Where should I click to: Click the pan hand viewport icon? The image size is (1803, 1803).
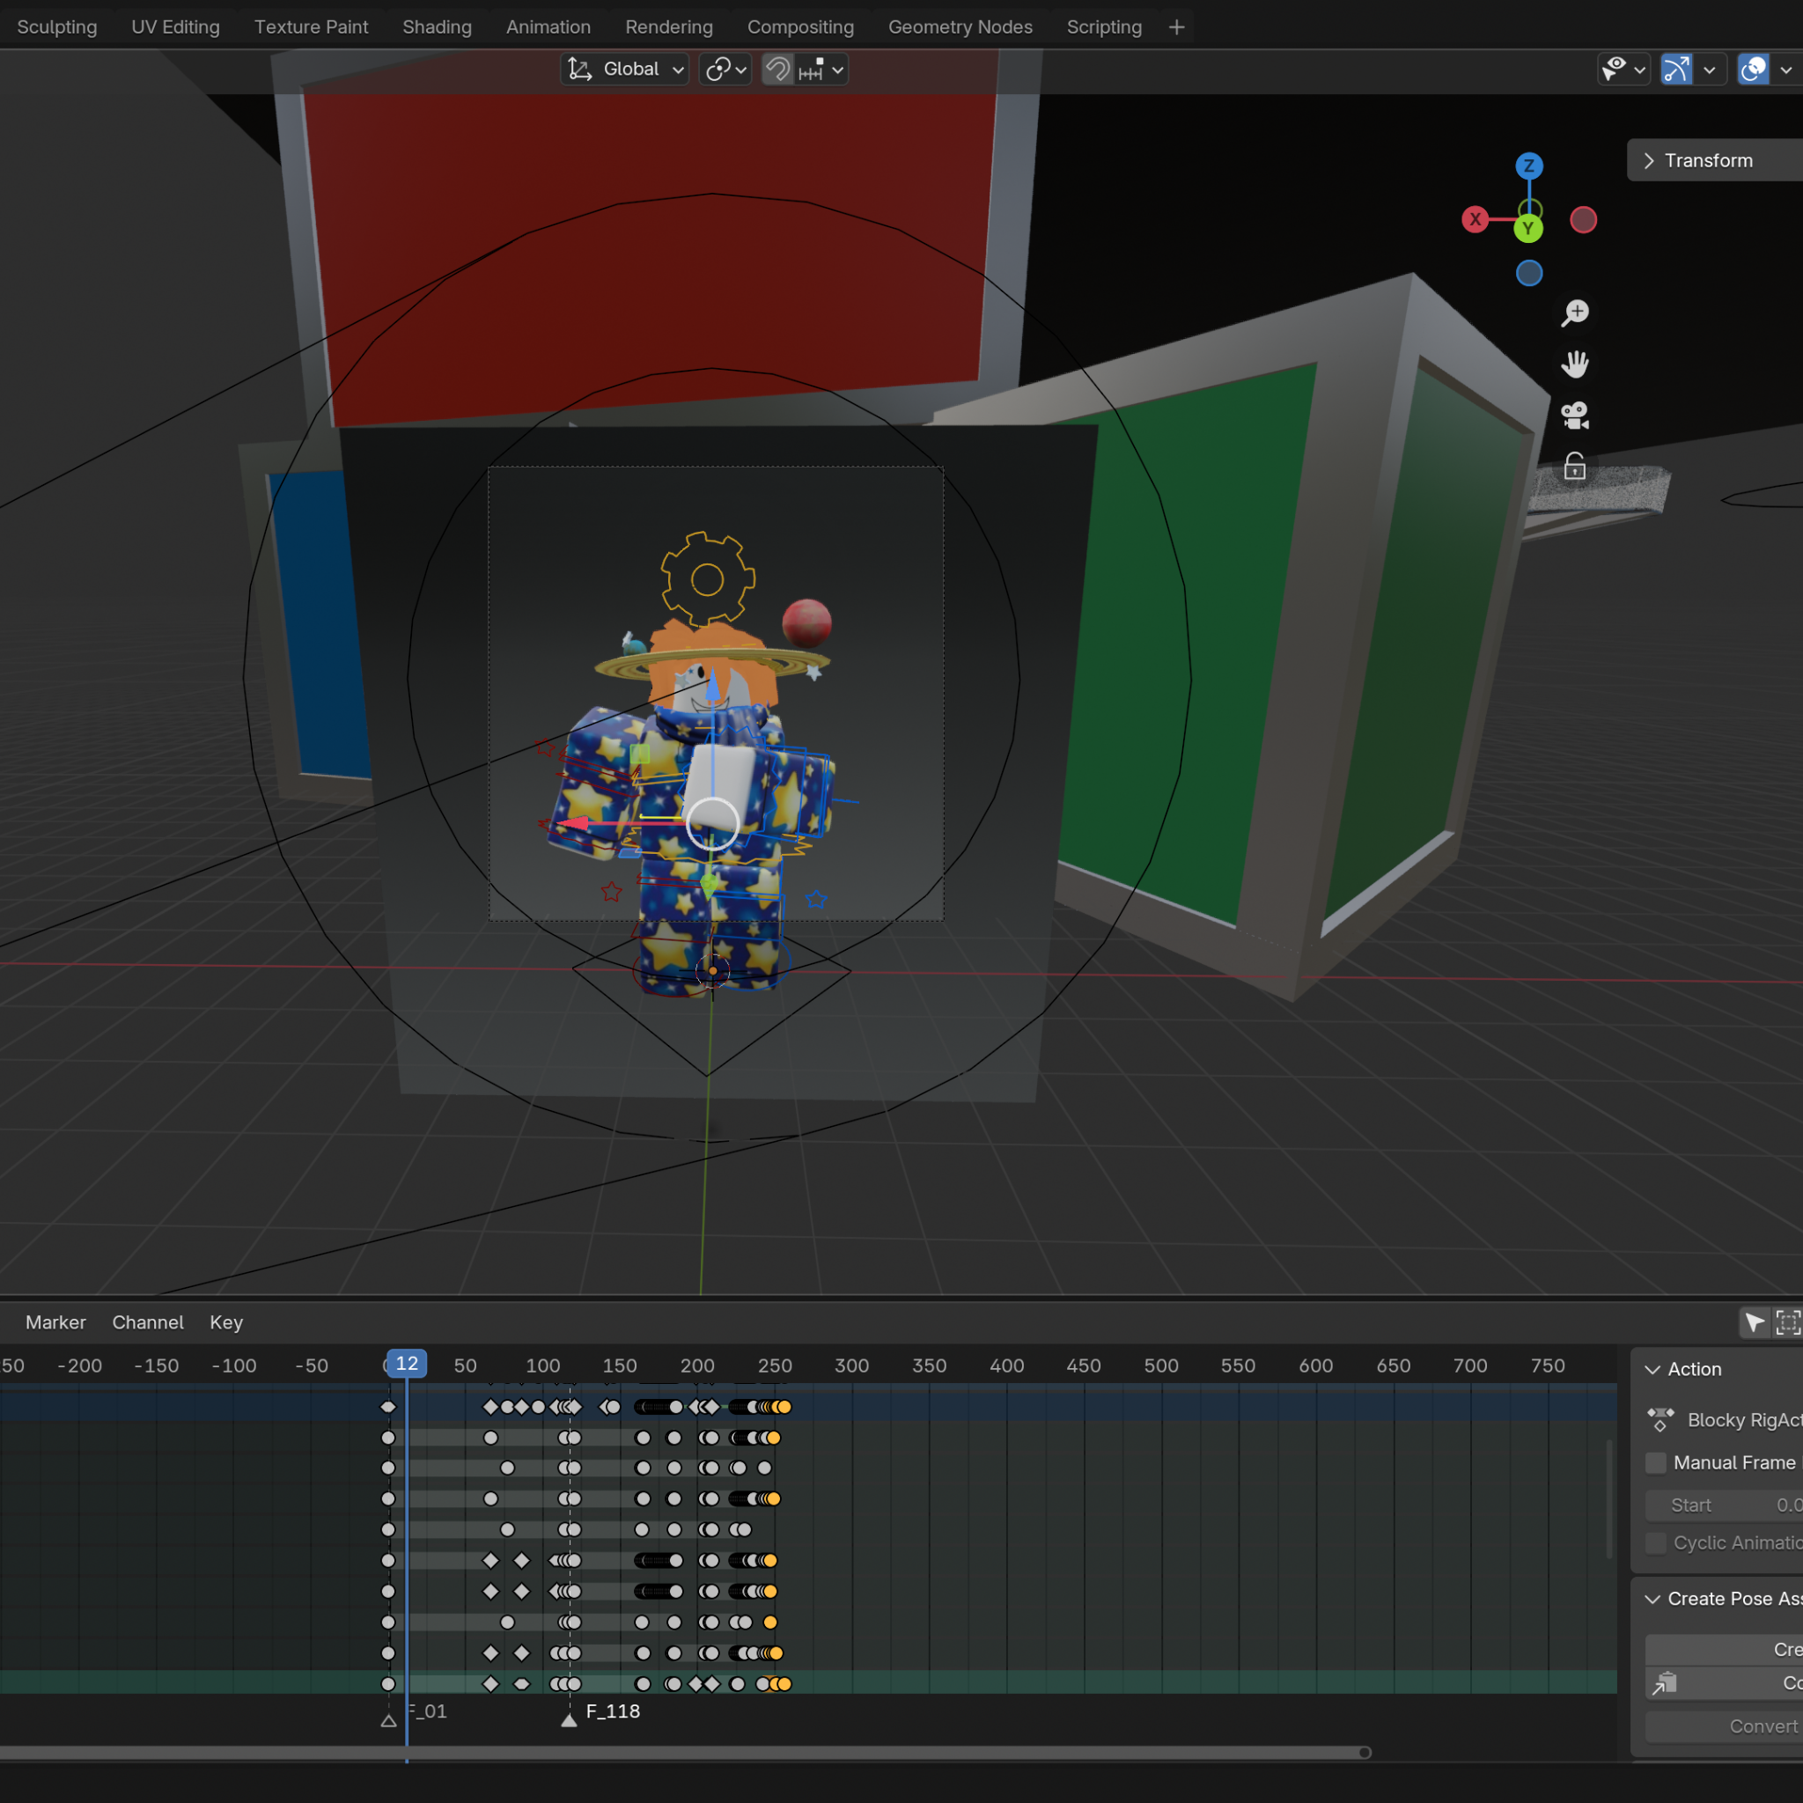pyautogui.click(x=1575, y=364)
